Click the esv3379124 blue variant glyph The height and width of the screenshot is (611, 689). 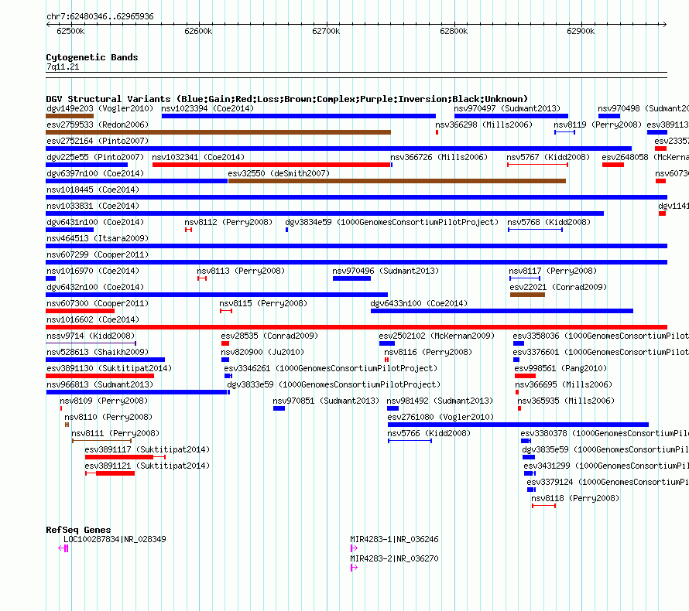(531, 490)
